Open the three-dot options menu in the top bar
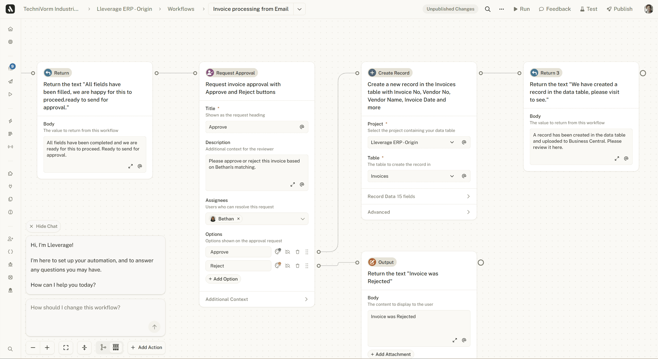Image resolution: width=658 pixels, height=359 pixels. coord(501,9)
